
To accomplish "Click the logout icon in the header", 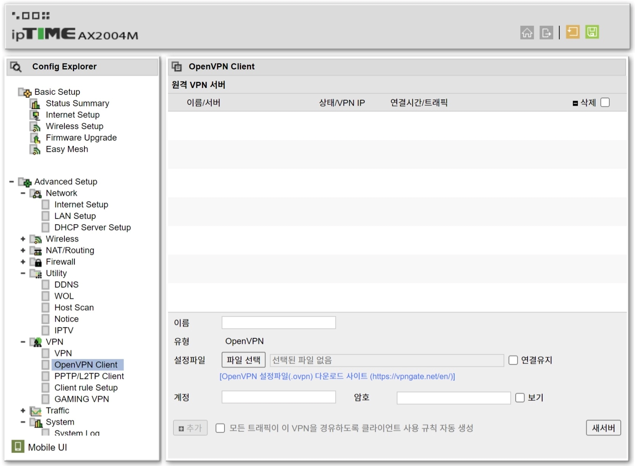I will 546,33.
